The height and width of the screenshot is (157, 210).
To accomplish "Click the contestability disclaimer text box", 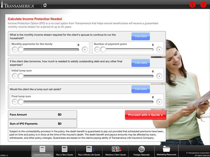I will 87,135.
